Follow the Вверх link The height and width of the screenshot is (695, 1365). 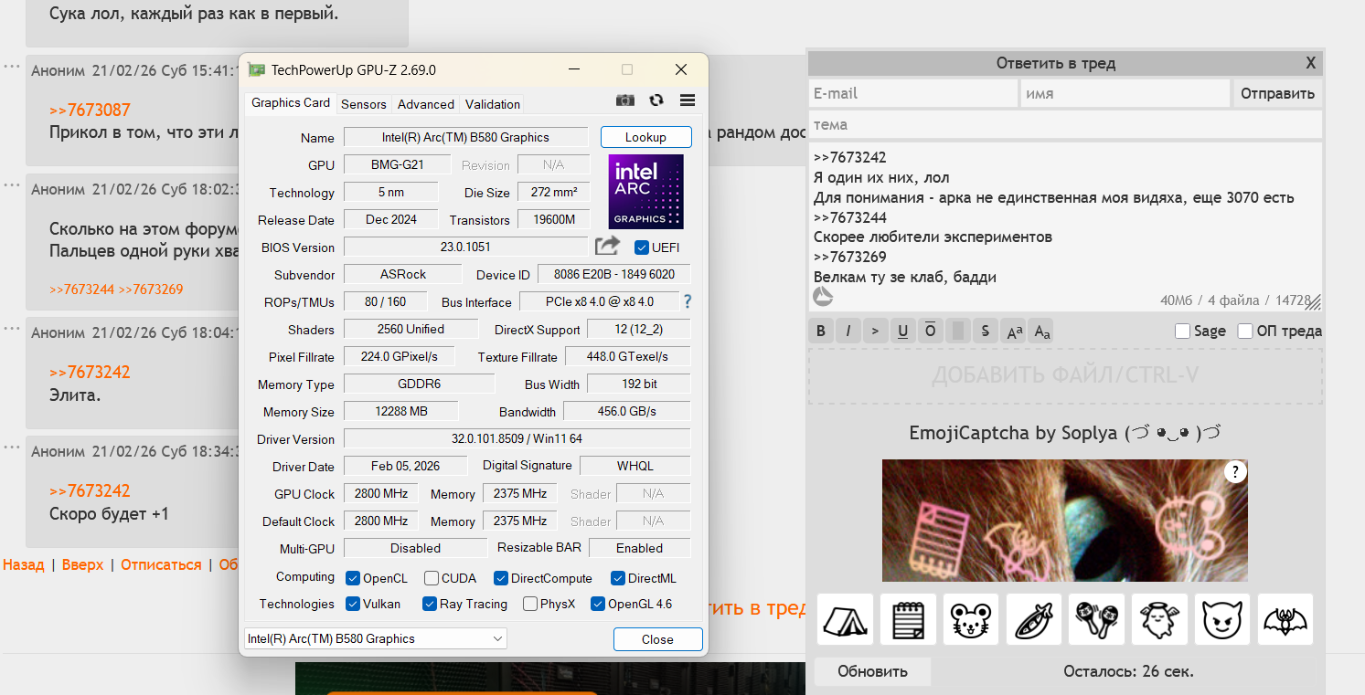pyautogui.click(x=83, y=564)
